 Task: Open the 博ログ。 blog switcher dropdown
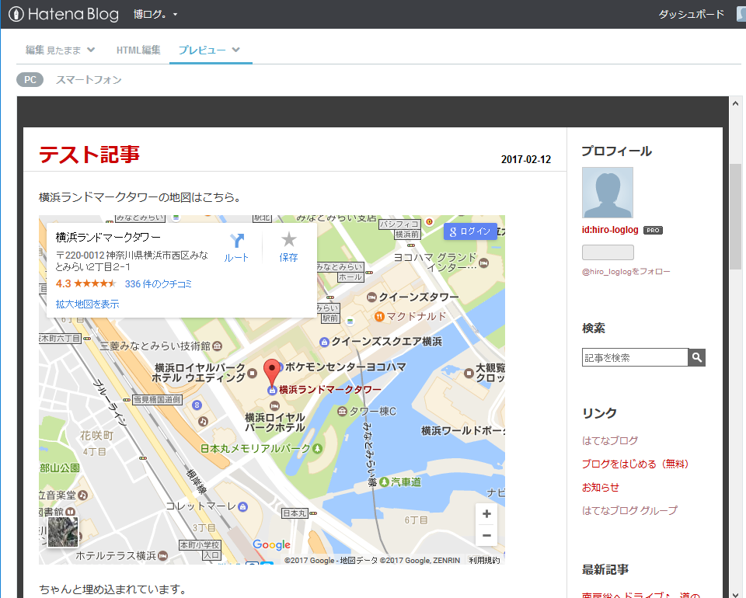[155, 14]
